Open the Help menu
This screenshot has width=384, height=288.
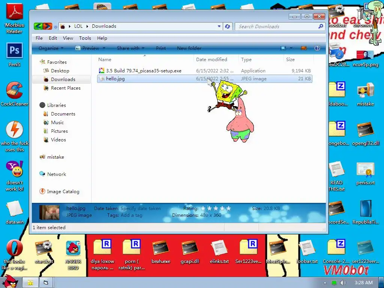(x=102, y=38)
